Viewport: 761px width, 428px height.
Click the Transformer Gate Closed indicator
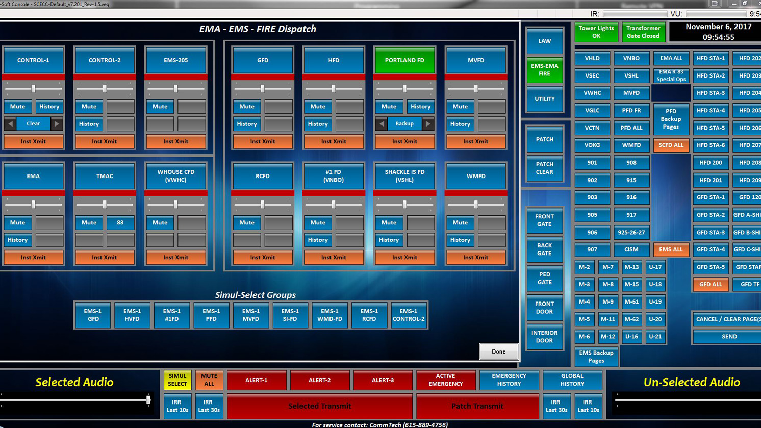(x=643, y=31)
